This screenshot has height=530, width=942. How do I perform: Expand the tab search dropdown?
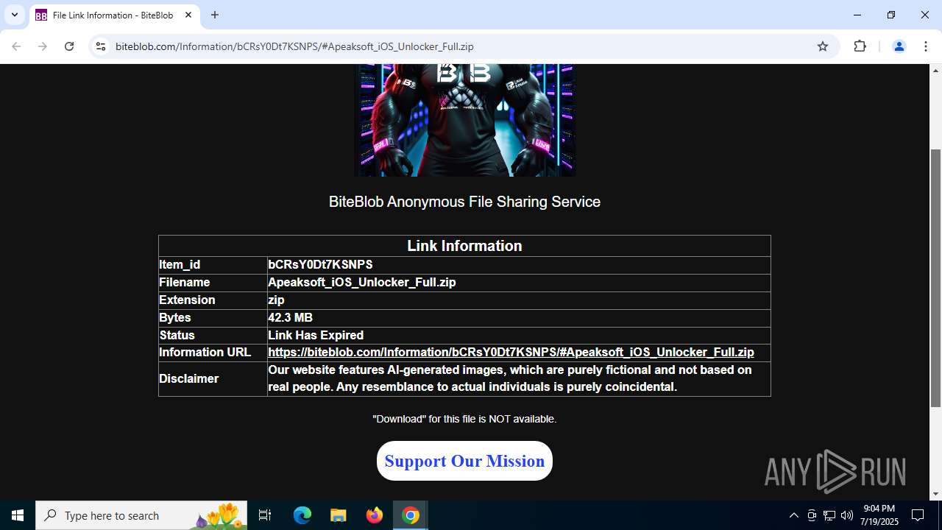pos(15,15)
